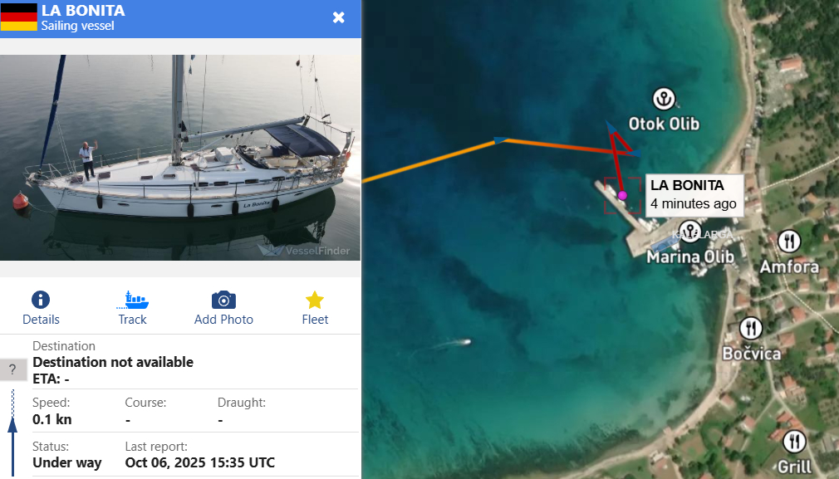Select the magenta LA BONITA position dot

coord(621,195)
